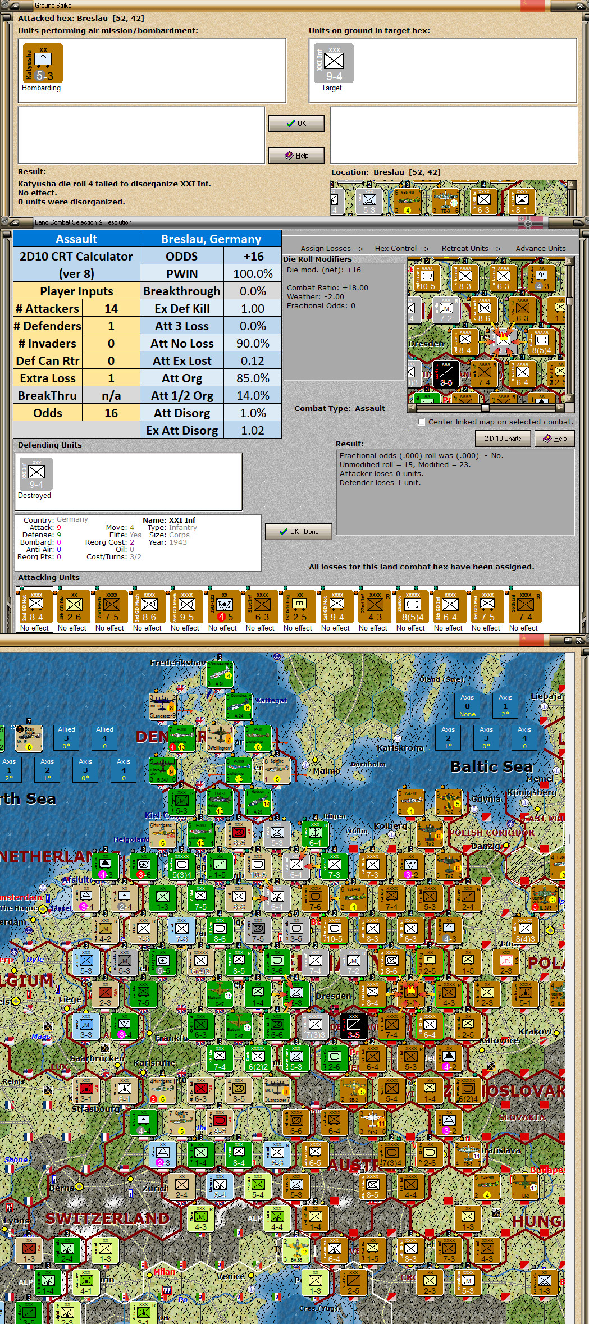Click the Yak-9M fighter in Ground Strike minimap
The width and height of the screenshot is (589, 1324).
point(408,202)
